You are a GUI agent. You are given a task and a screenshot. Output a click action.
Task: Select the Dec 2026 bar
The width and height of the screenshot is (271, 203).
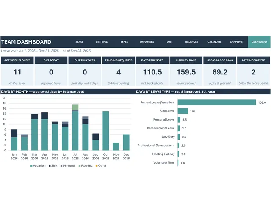126,143
